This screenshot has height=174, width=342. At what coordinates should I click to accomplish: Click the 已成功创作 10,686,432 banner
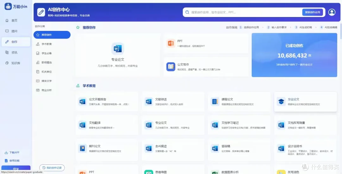pos(294,55)
